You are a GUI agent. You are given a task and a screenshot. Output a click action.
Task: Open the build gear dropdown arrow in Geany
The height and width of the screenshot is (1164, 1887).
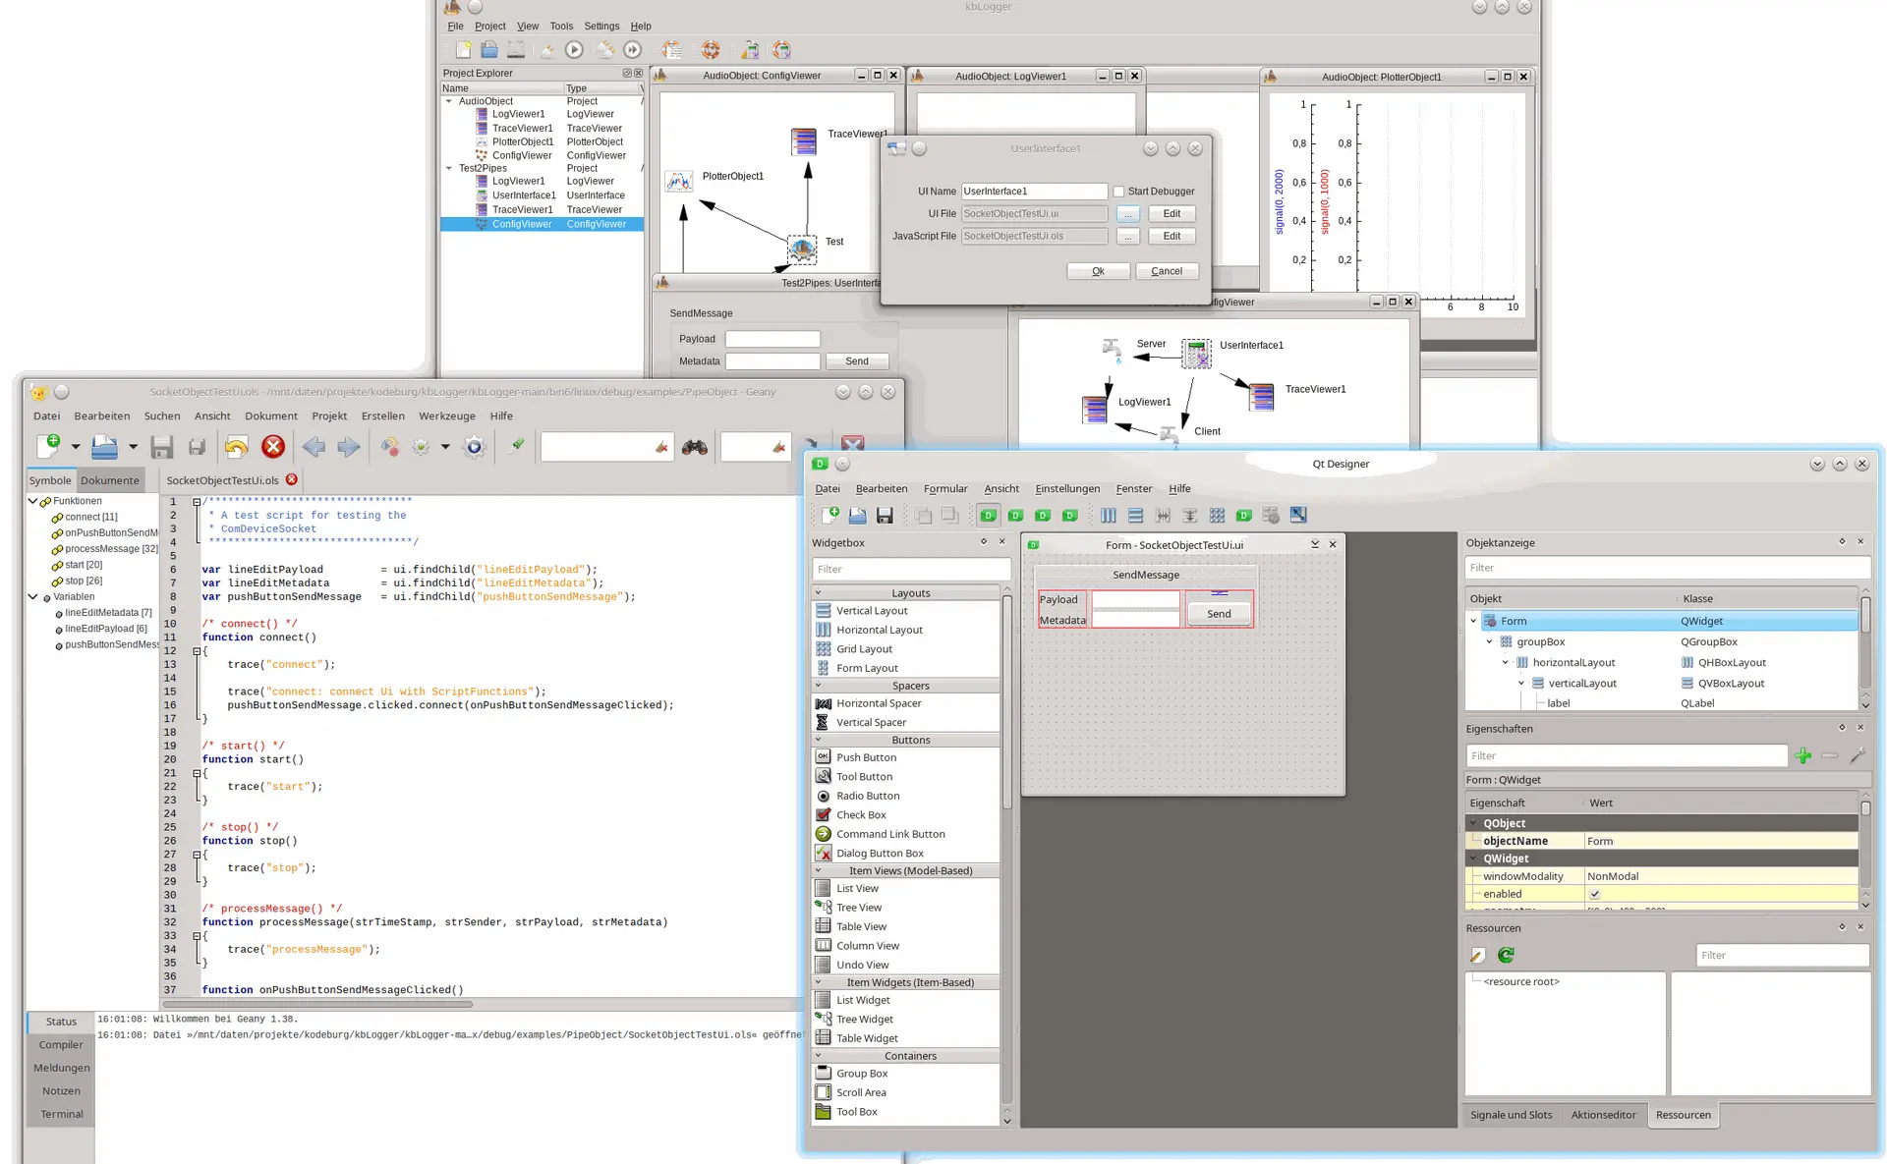coord(445,447)
